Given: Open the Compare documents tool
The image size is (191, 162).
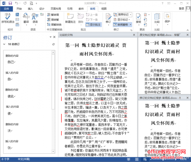Looking at the screenshot, I should click(157, 18).
